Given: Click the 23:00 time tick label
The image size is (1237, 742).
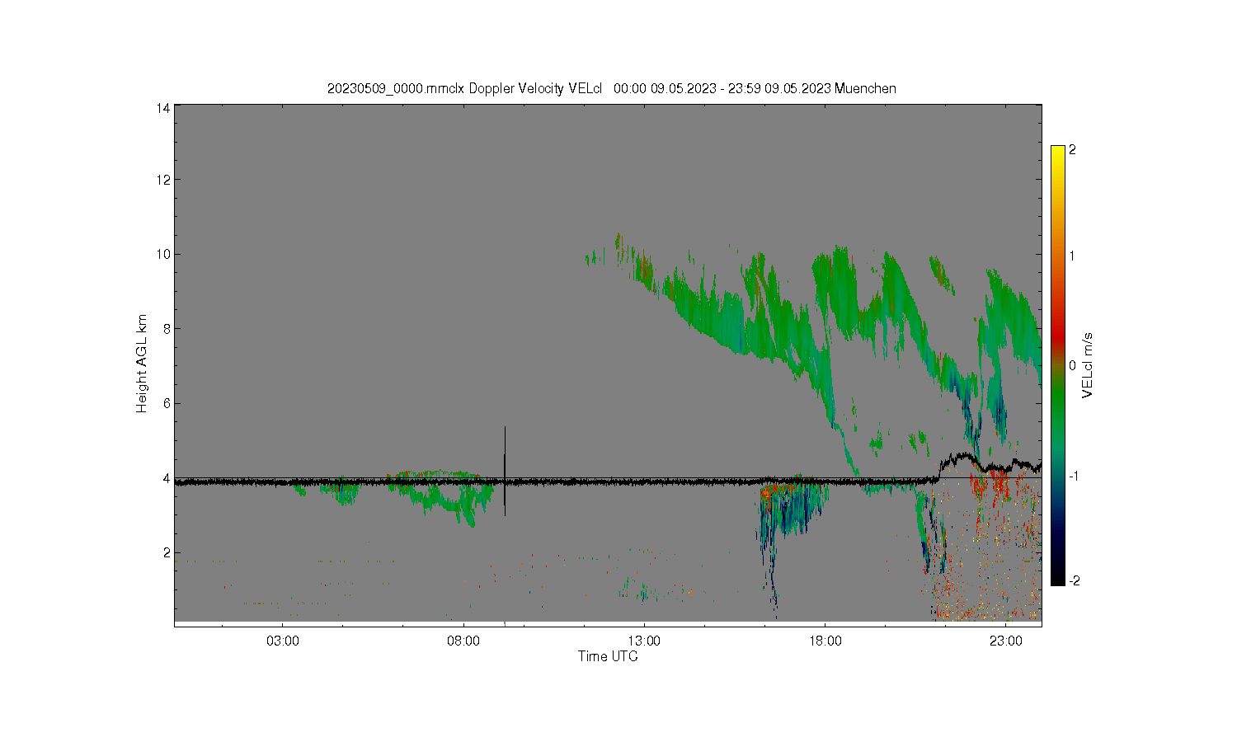Looking at the screenshot, I should (1005, 641).
